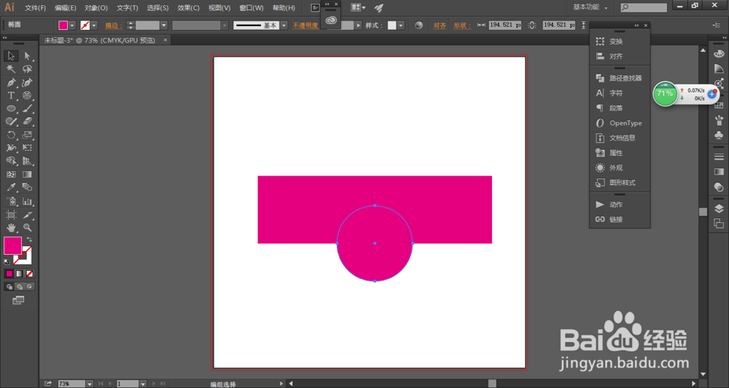Open brush definition 基本 dropdown
729x388 pixels.
pos(284,25)
